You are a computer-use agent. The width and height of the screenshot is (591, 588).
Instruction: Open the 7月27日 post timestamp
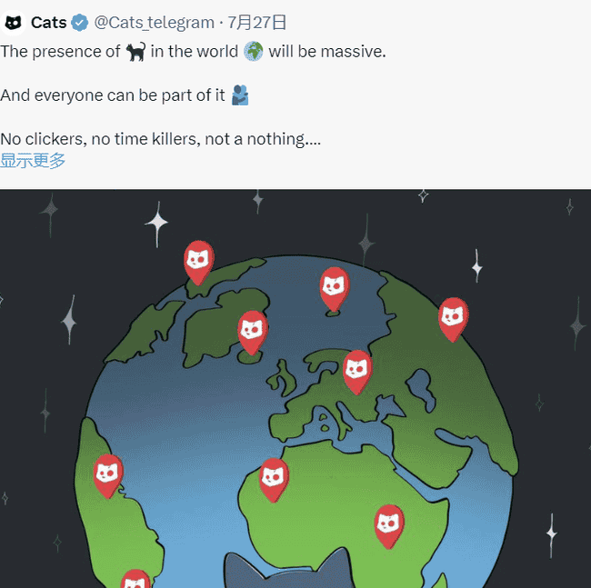[x=256, y=23]
